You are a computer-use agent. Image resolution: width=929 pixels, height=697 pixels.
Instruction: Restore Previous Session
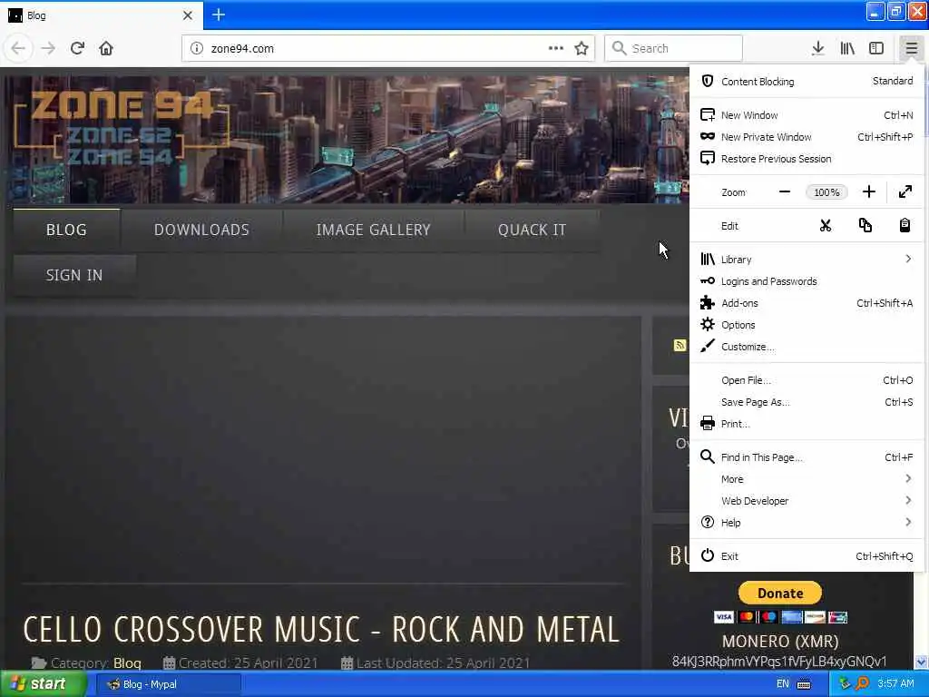point(807,159)
